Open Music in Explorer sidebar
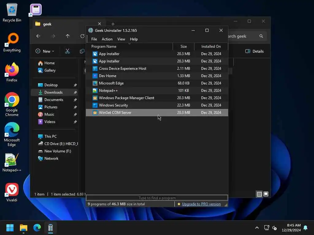The width and height of the screenshot is (314, 235). point(46,114)
